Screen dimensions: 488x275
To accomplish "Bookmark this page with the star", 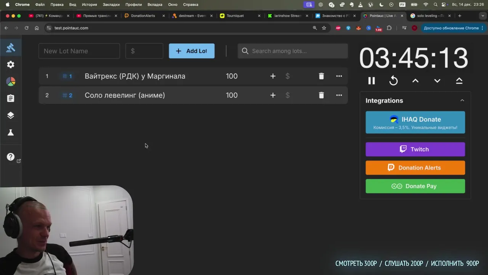I will (324, 28).
